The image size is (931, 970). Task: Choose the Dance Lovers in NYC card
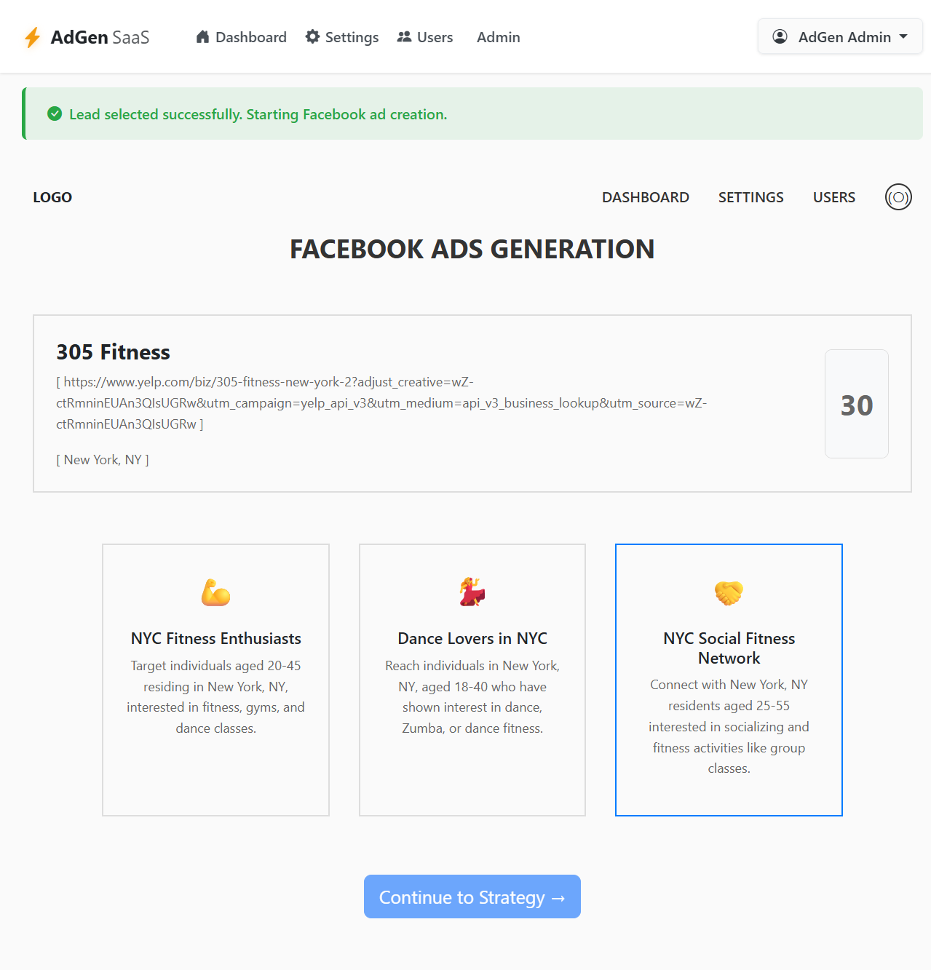[x=472, y=680]
